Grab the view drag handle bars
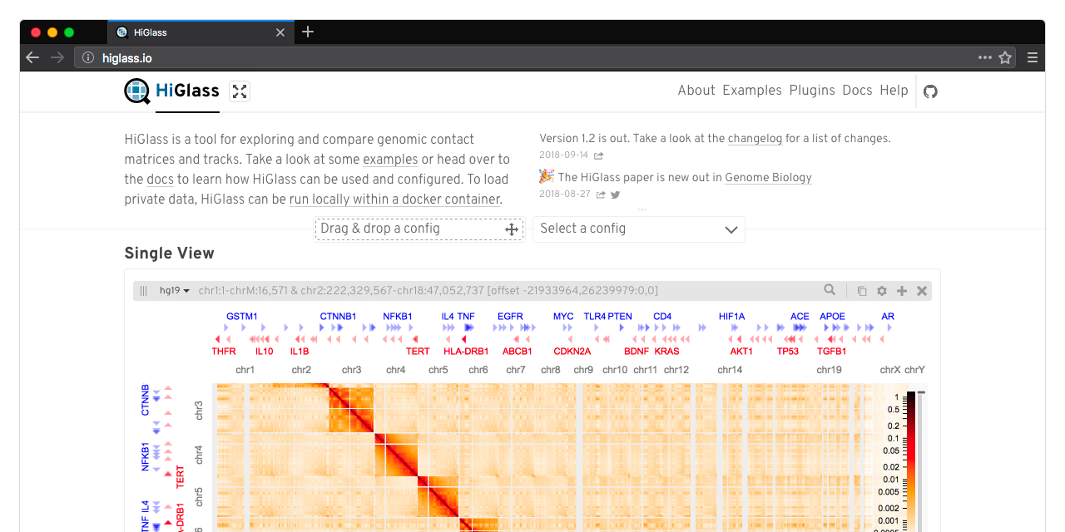This screenshot has width=1065, height=532. coord(143,290)
